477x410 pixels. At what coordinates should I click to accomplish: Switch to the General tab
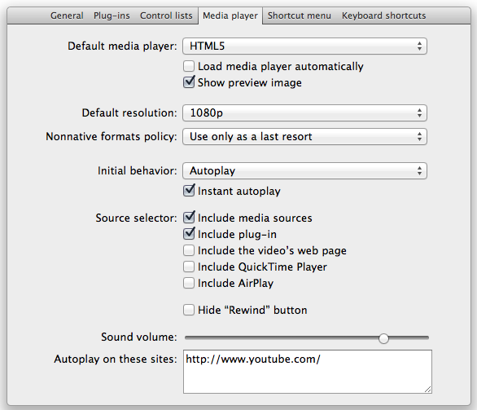point(67,15)
